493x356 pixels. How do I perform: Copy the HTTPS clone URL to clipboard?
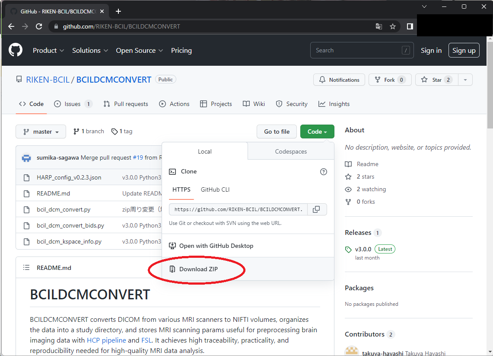point(317,209)
